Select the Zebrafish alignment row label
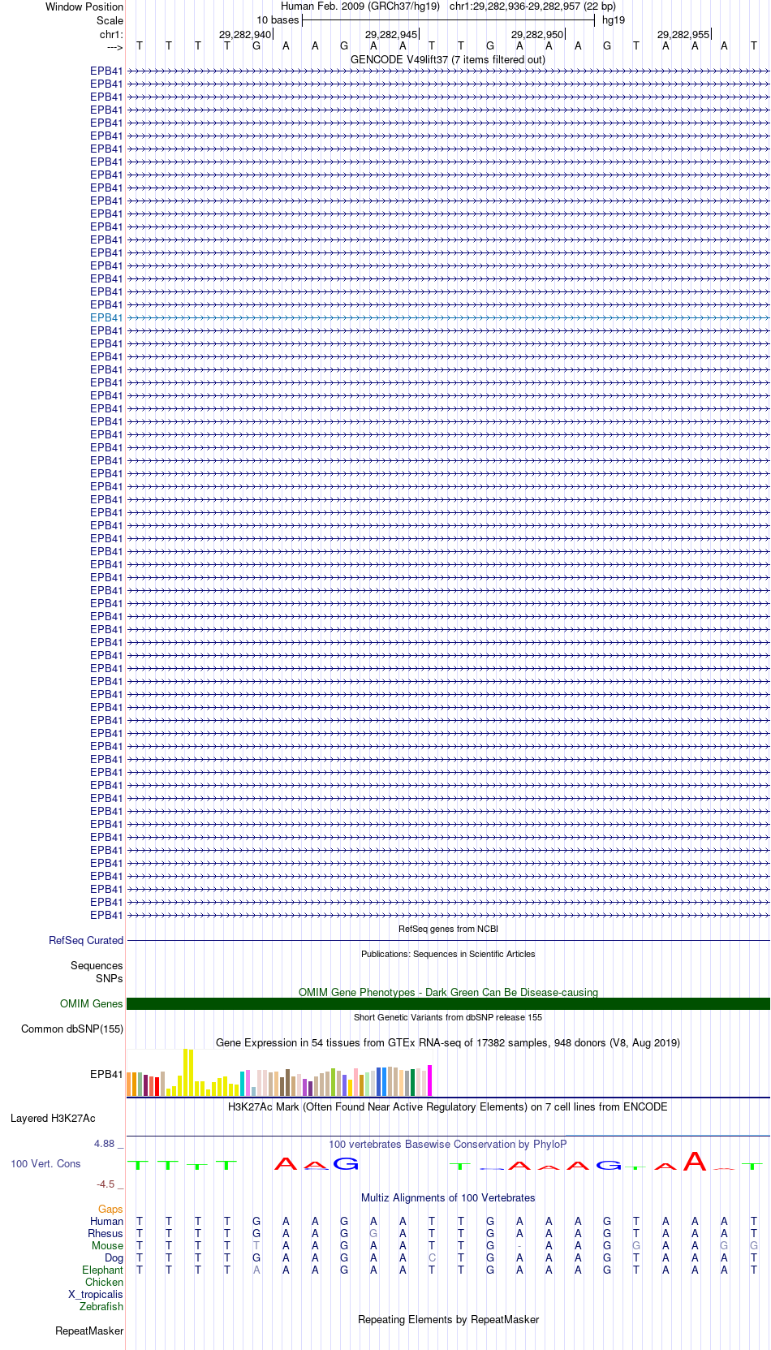 pyautogui.click(x=101, y=1306)
